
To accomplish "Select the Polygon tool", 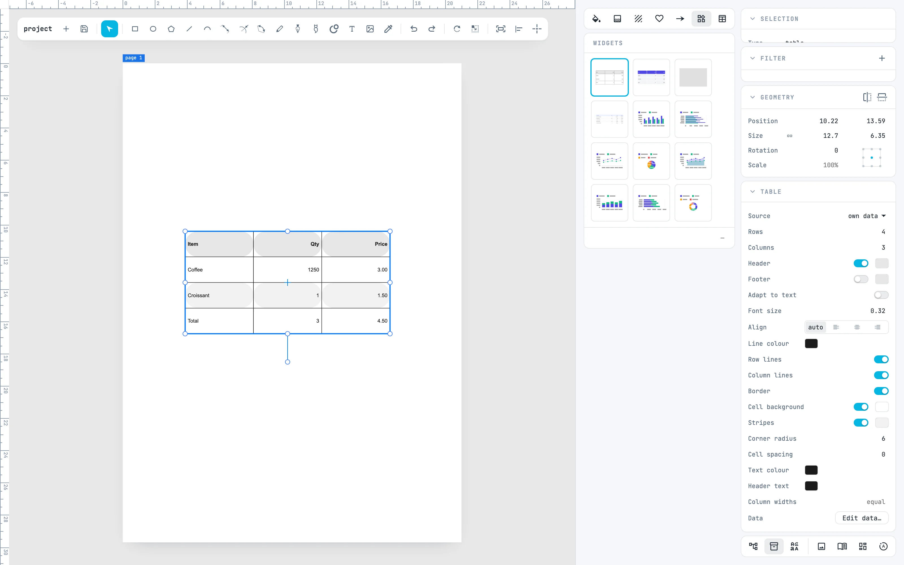I will tap(171, 29).
